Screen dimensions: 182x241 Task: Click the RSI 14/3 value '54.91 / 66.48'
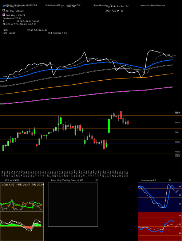point(31,21)
